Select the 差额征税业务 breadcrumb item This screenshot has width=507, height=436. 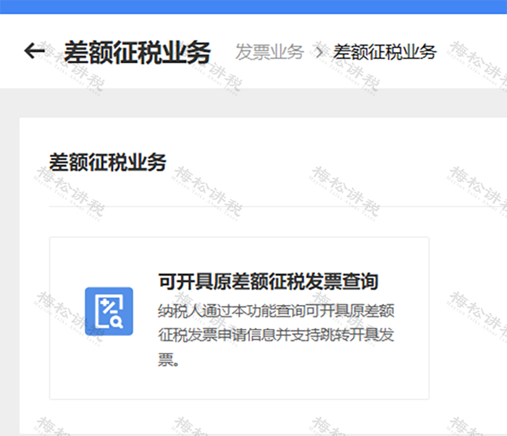[384, 52]
